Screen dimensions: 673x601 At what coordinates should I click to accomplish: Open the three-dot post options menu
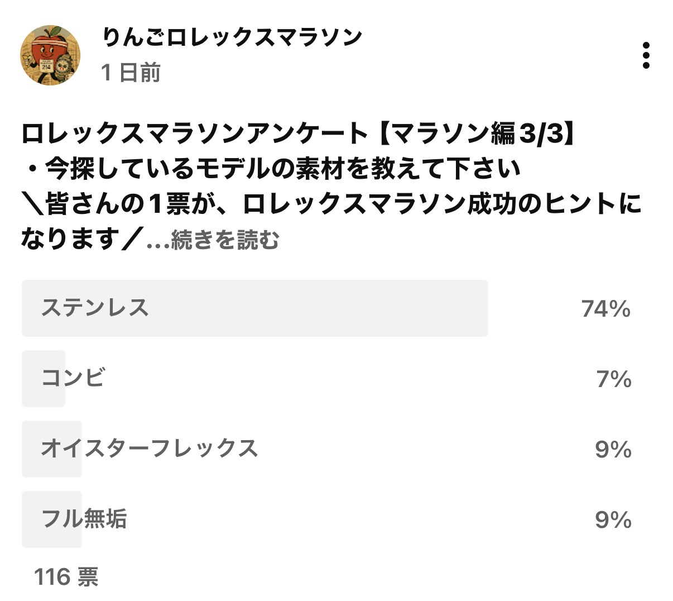[646, 55]
